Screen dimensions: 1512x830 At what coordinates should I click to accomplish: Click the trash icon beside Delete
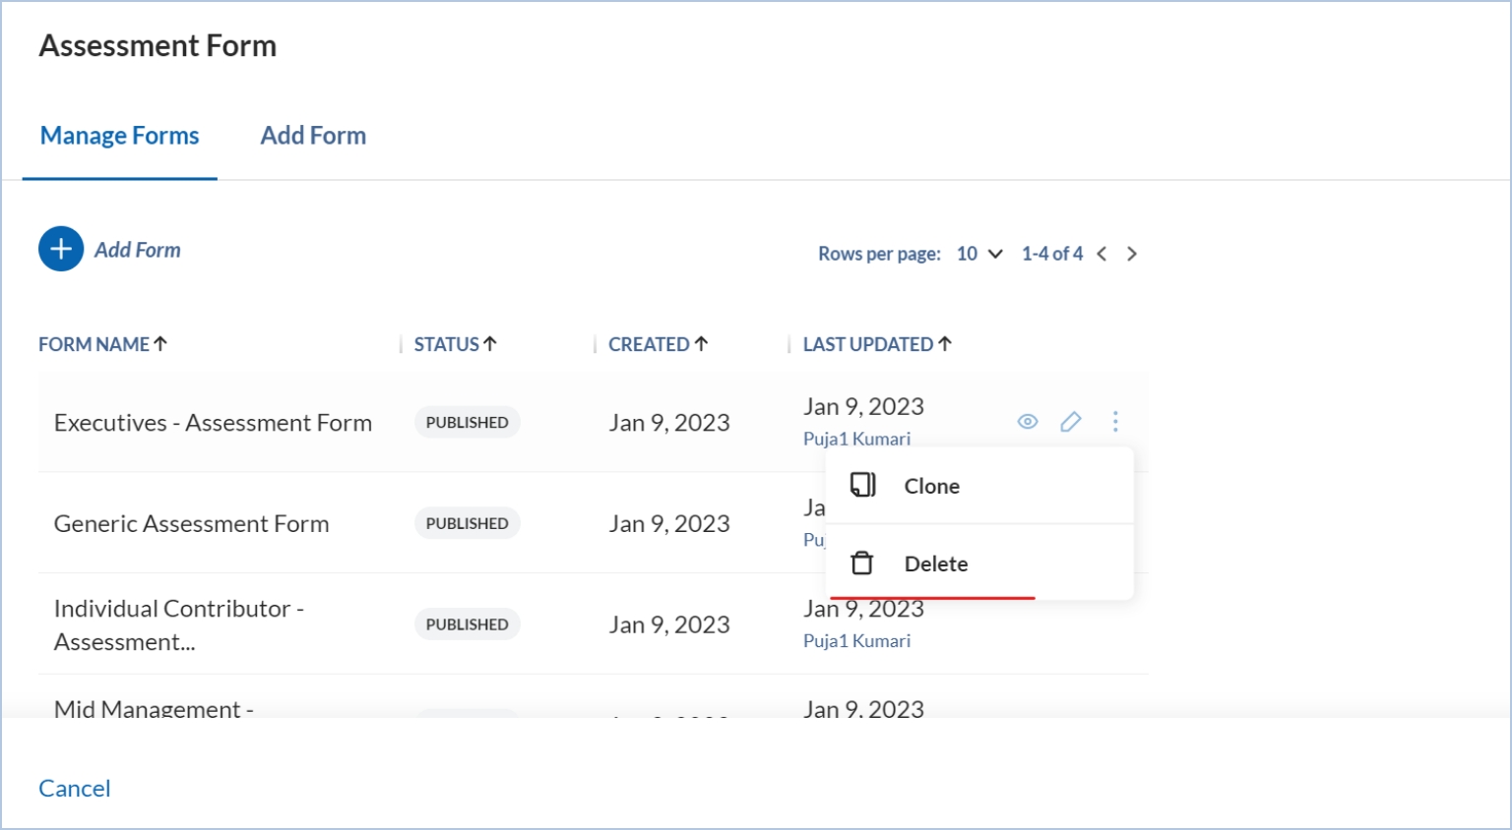tap(862, 563)
